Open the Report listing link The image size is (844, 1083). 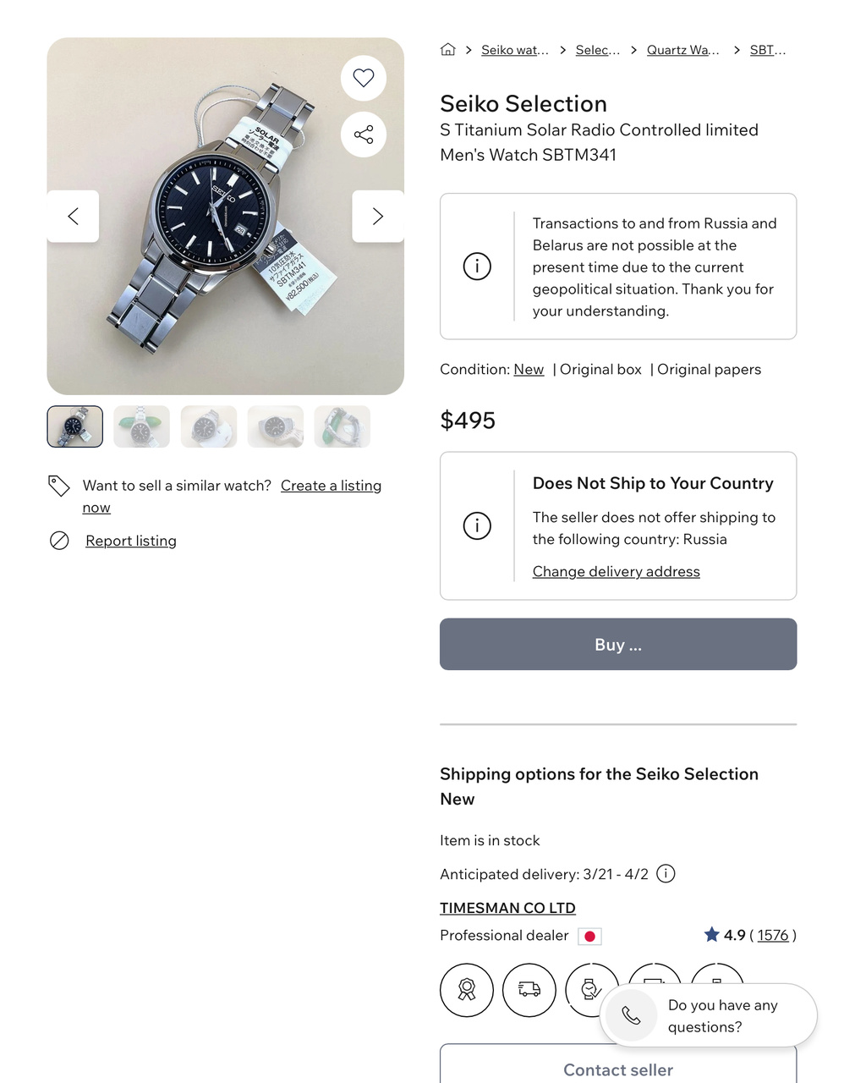coord(131,541)
